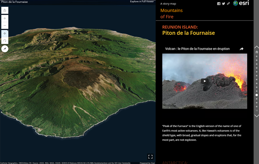Jump to story home in section navigator

pos(256,52)
